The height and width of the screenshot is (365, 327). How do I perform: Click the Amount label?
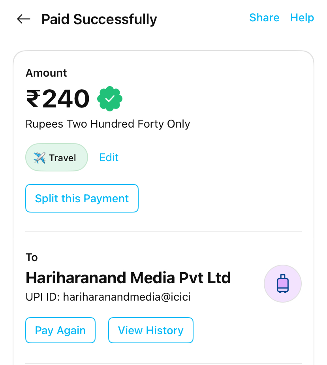click(46, 73)
